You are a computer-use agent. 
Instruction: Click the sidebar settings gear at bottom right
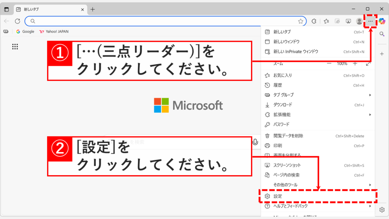point(382,209)
